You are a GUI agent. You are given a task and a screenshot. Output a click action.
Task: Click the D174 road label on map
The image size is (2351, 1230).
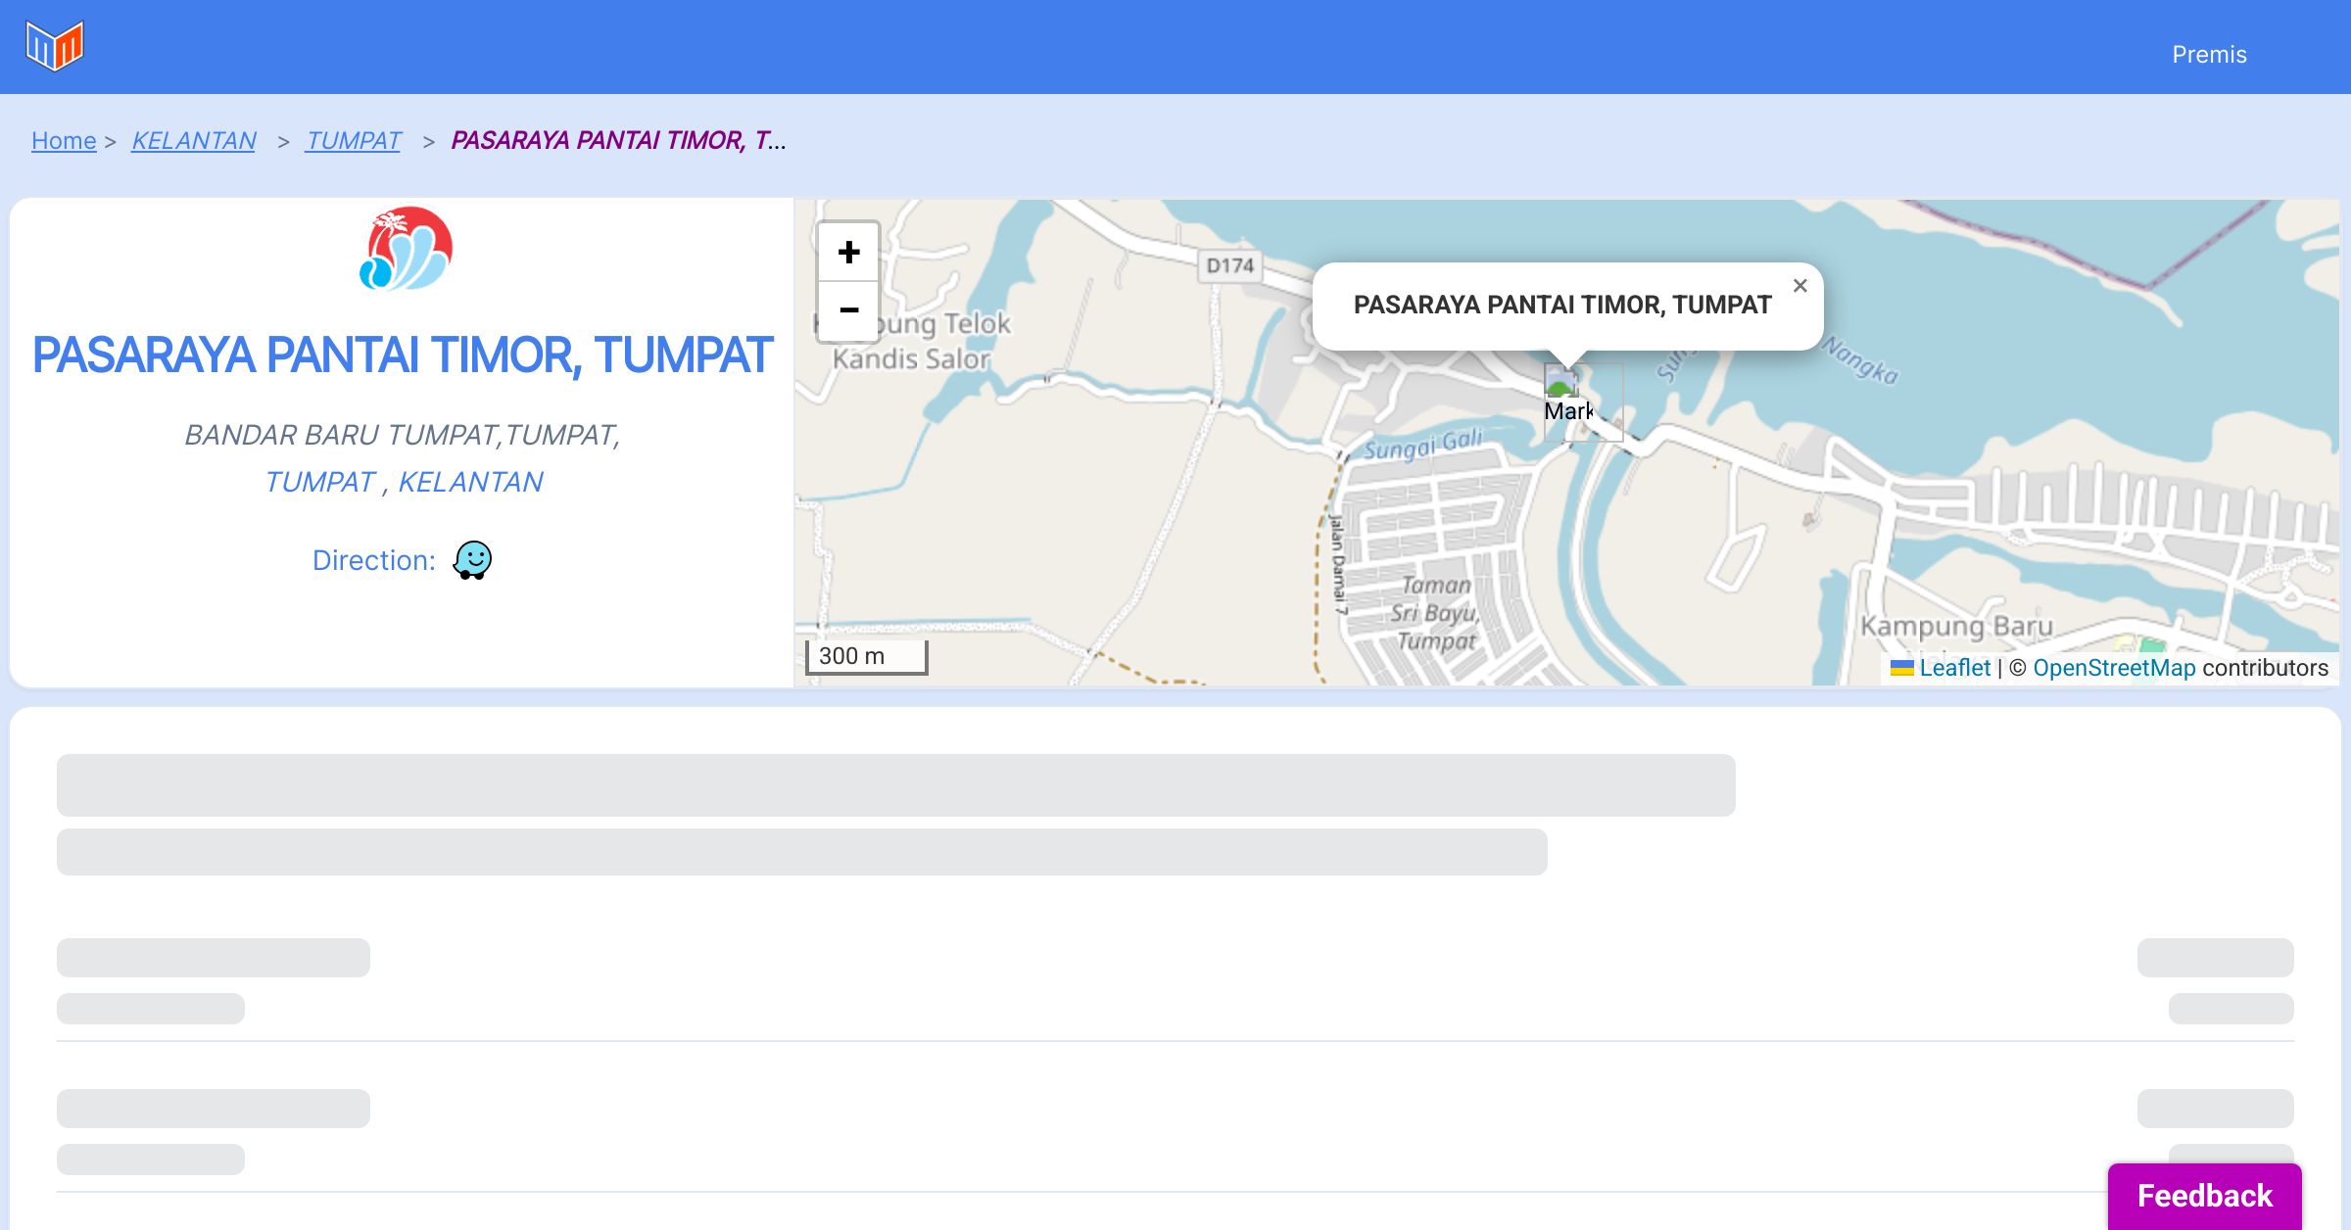1229,265
